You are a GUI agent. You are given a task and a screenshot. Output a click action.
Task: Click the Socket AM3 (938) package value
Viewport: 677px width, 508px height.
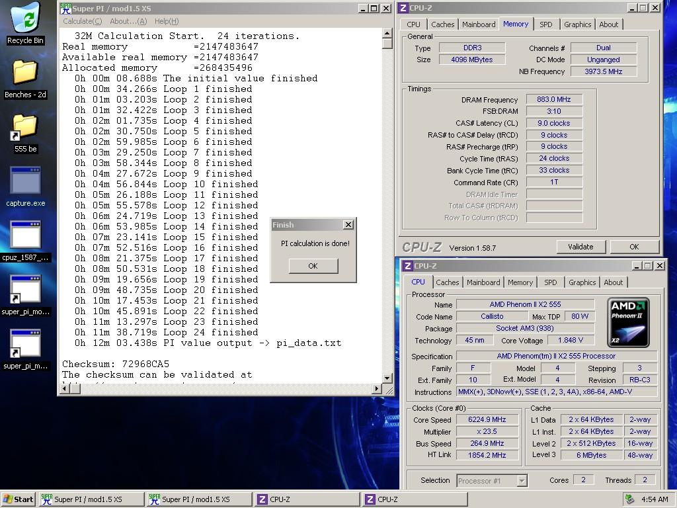(x=525, y=328)
